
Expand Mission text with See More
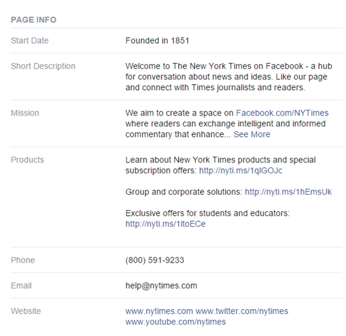click(251, 134)
